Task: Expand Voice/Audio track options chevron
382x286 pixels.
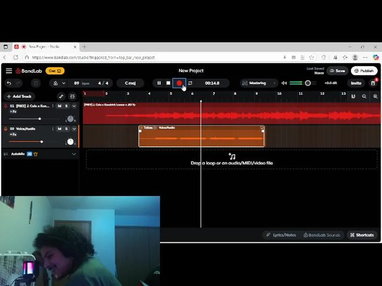Action: click(x=74, y=129)
